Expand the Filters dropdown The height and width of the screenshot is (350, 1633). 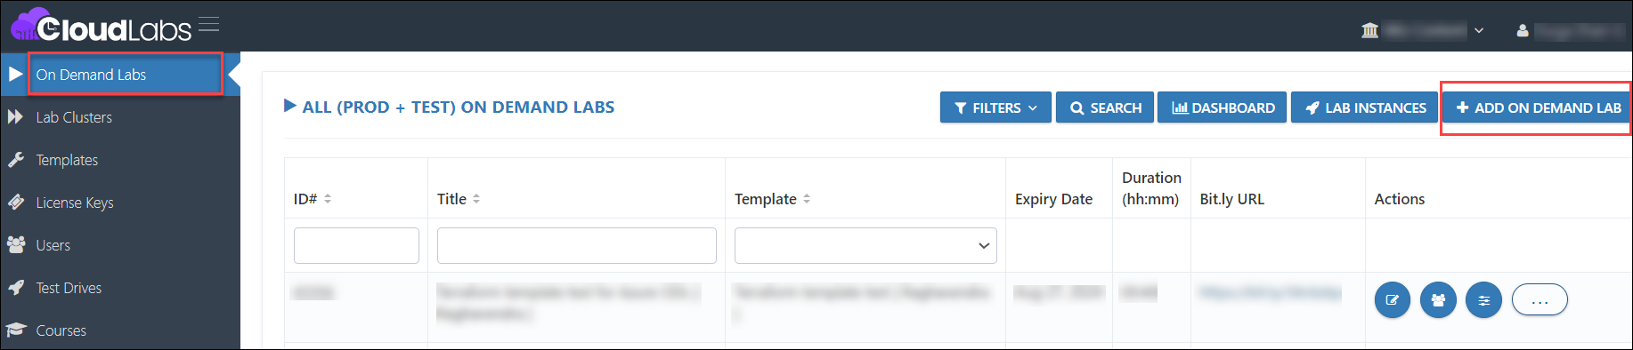click(x=995, y=107)
